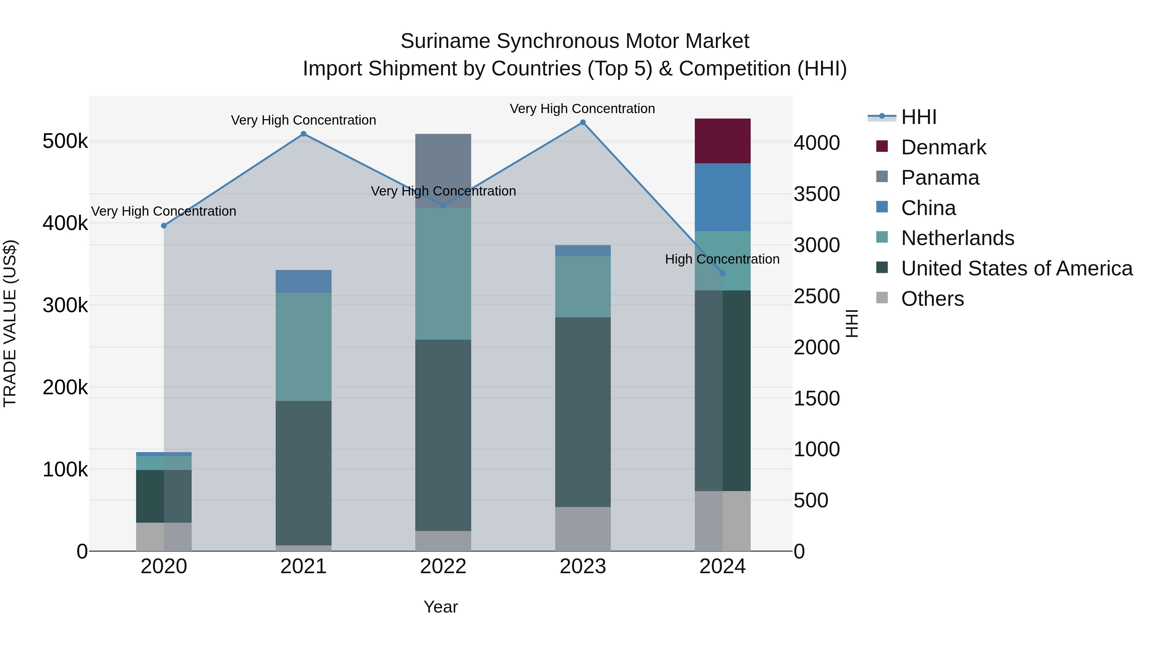Click Very High Concentration label above 2020
The height and width of the screenshot is (647, 1150).
164,211
